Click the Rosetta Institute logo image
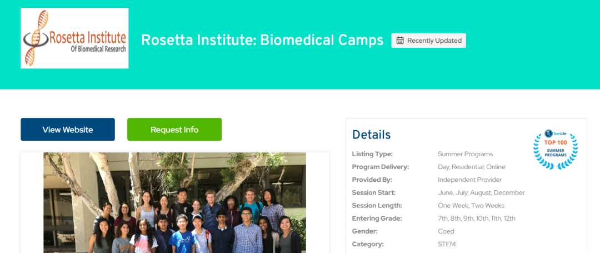The height and width of the screenshot is (253, 600). click(74, 38)
